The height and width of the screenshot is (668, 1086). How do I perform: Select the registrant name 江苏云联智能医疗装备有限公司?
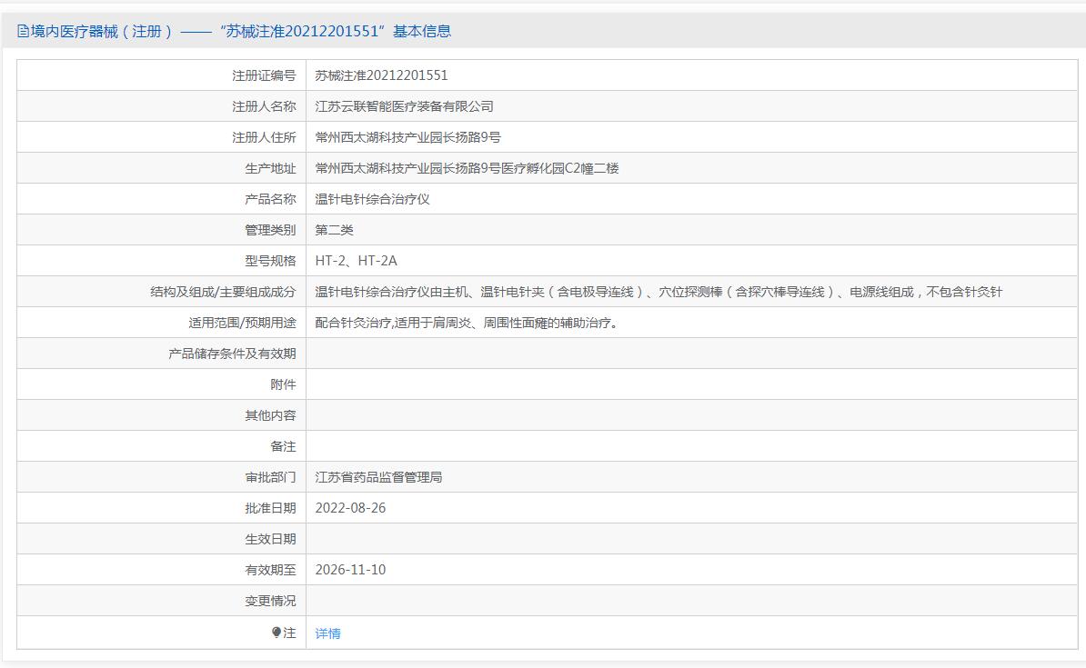click(404, 106)
